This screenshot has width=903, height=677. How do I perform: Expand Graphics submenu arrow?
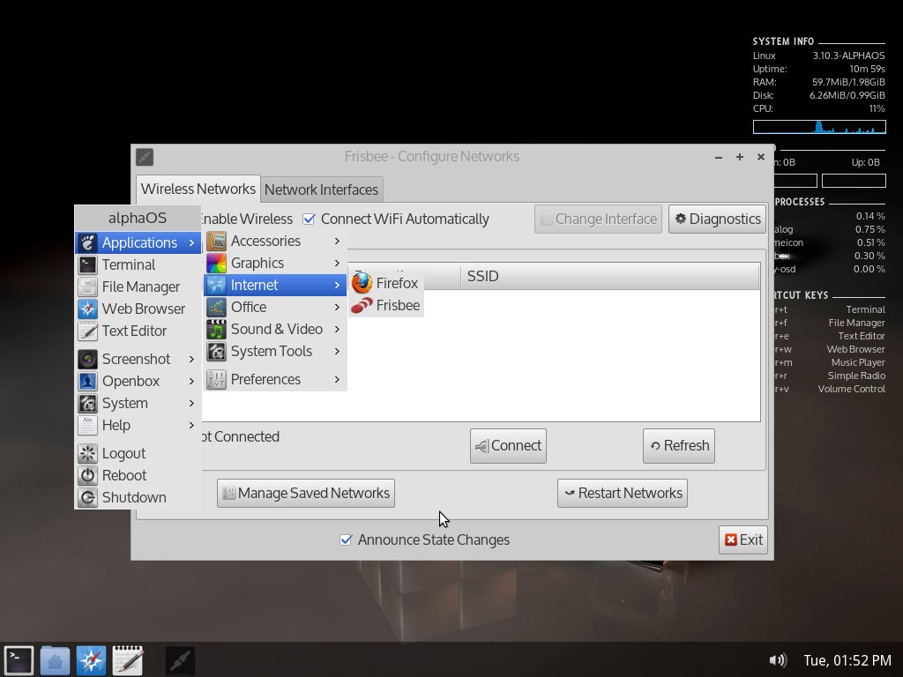coord(338,263)
